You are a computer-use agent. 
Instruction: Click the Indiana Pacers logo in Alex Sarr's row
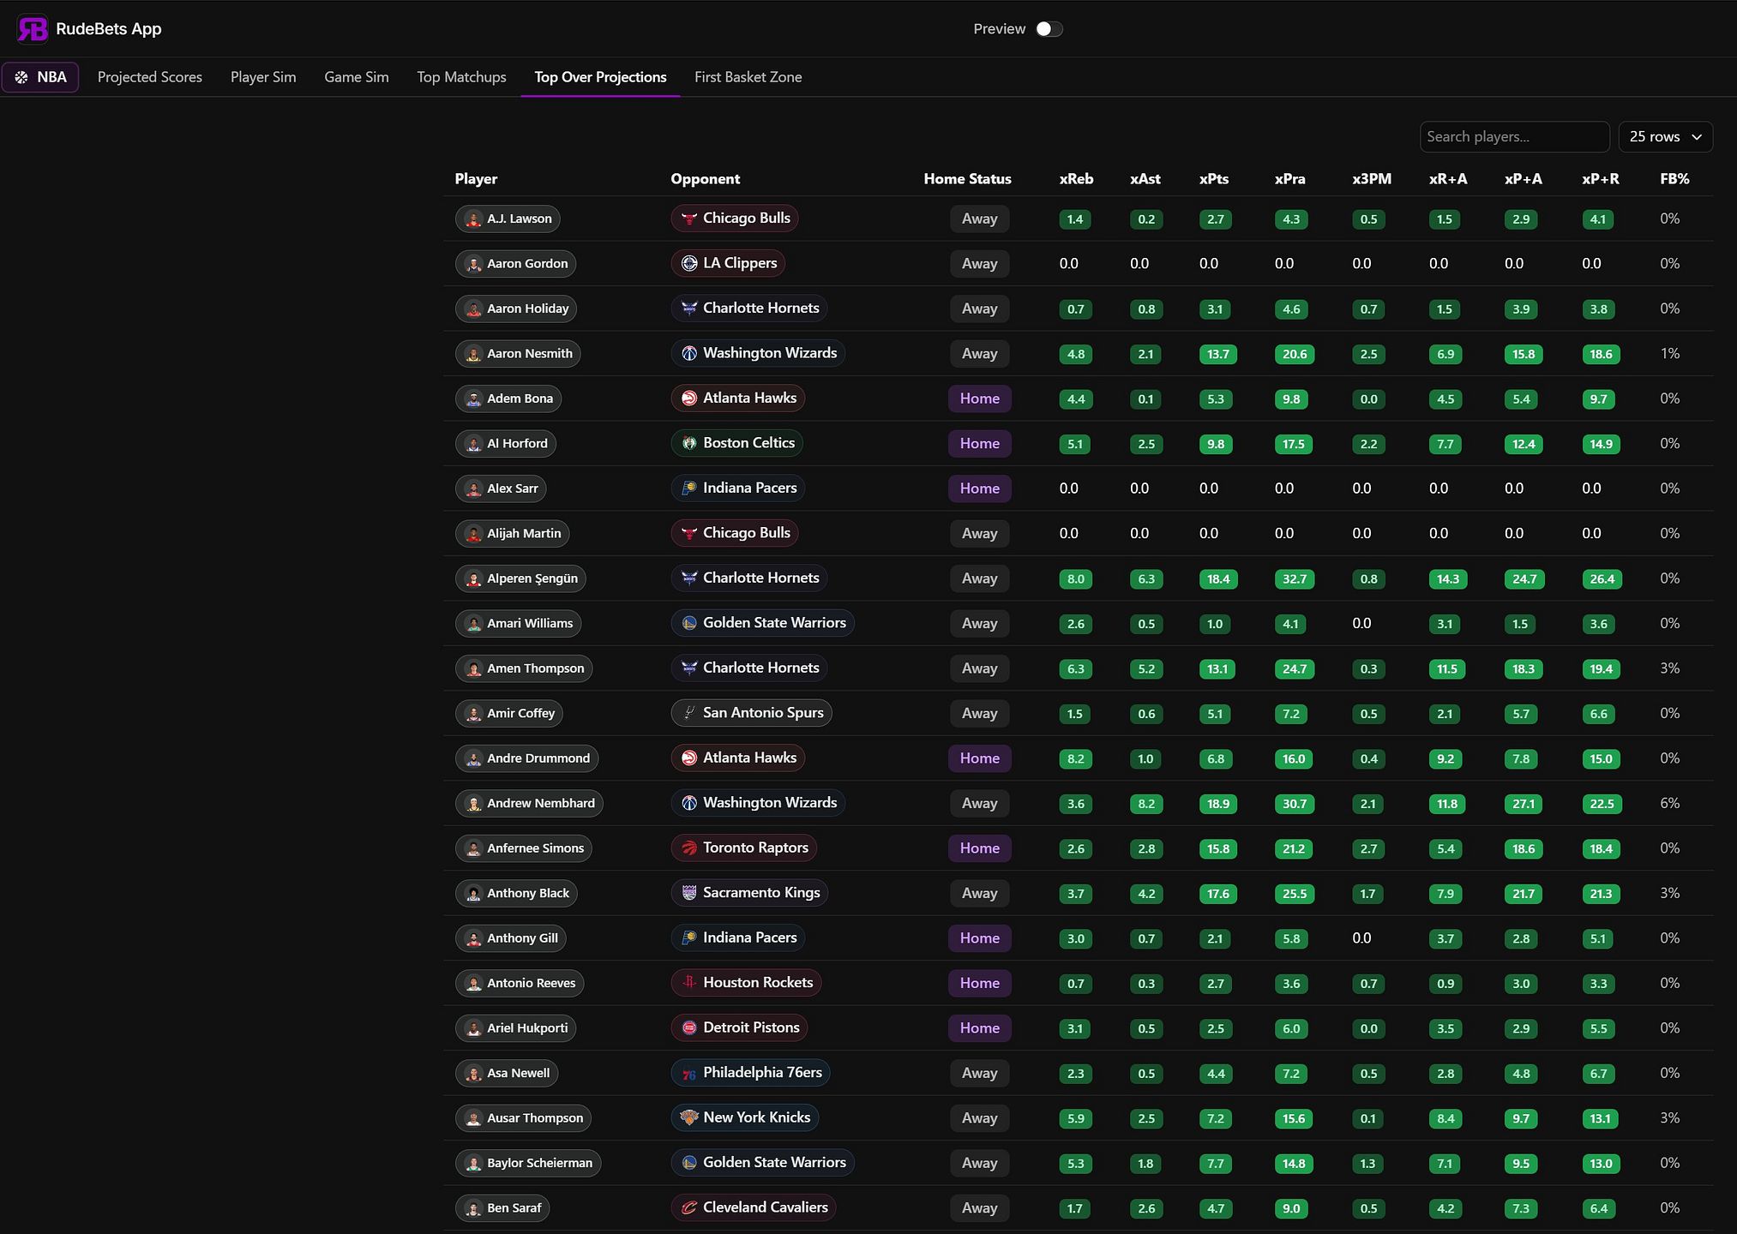pyautogui.click(x=689, y=488)
